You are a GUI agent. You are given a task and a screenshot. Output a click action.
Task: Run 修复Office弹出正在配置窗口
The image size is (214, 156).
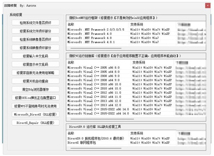[35, 98]
